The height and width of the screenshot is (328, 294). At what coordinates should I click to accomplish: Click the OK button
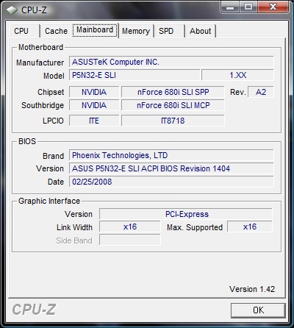click(258, 310)
